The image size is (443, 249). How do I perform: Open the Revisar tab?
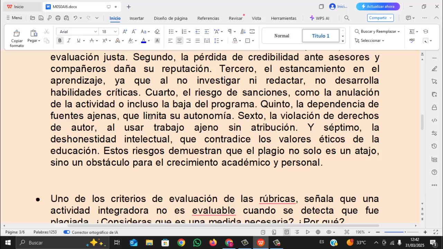click(236, 18)
